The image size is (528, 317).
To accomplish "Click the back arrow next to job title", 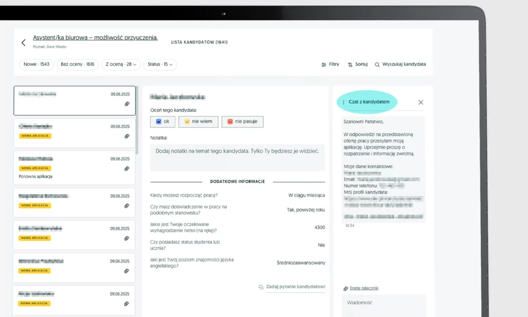I will pos(23,43).
